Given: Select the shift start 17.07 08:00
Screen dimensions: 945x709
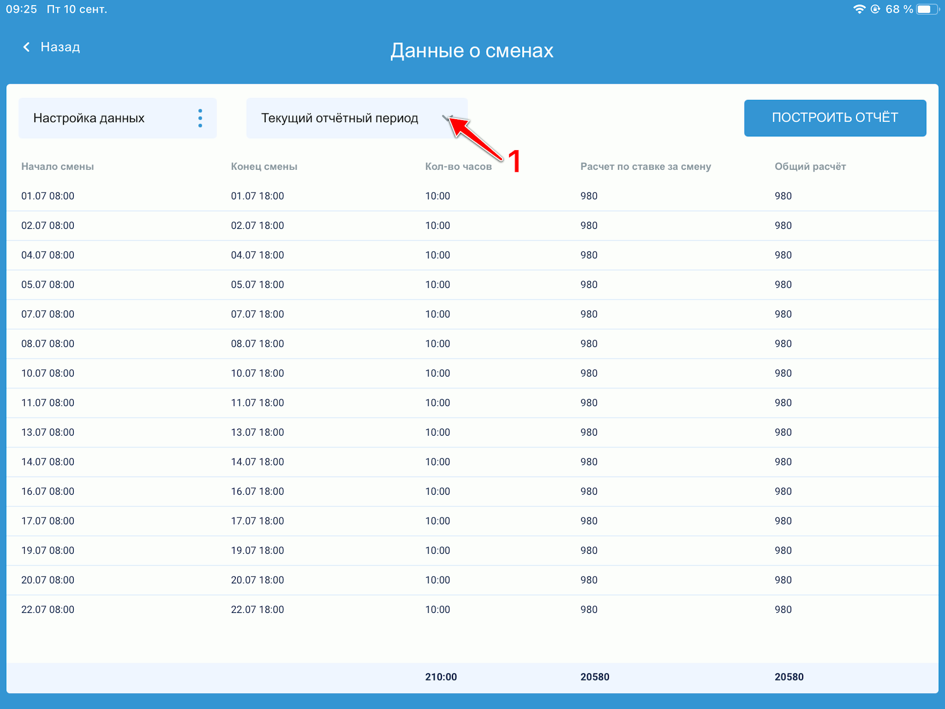Looking at the screenshot, I should (48, 521).
